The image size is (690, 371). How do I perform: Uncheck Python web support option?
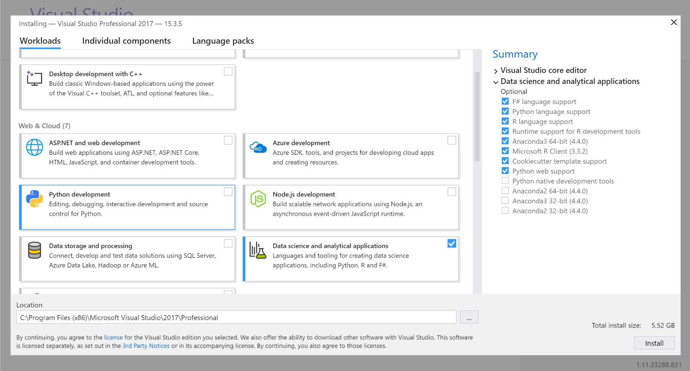505,171
